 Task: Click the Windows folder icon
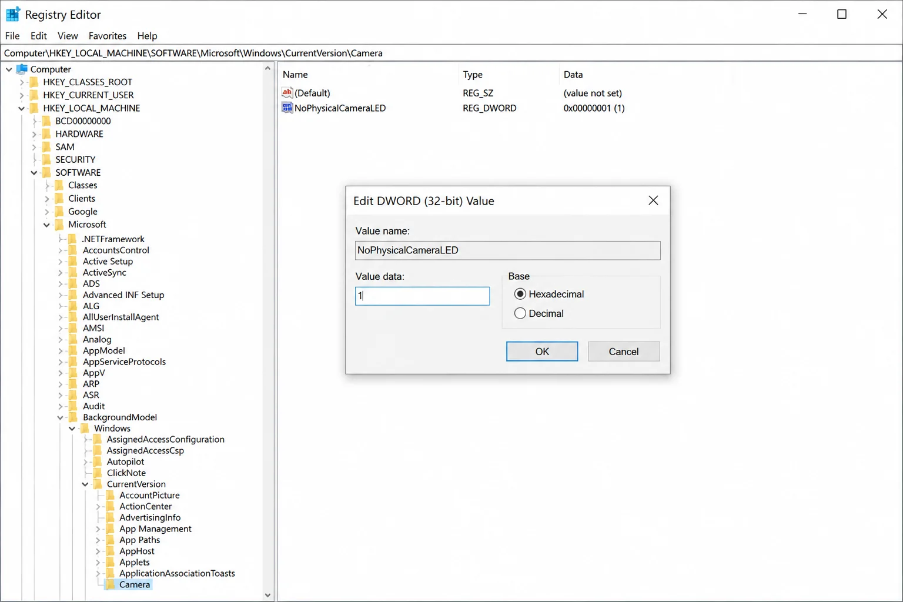[85, 428]
